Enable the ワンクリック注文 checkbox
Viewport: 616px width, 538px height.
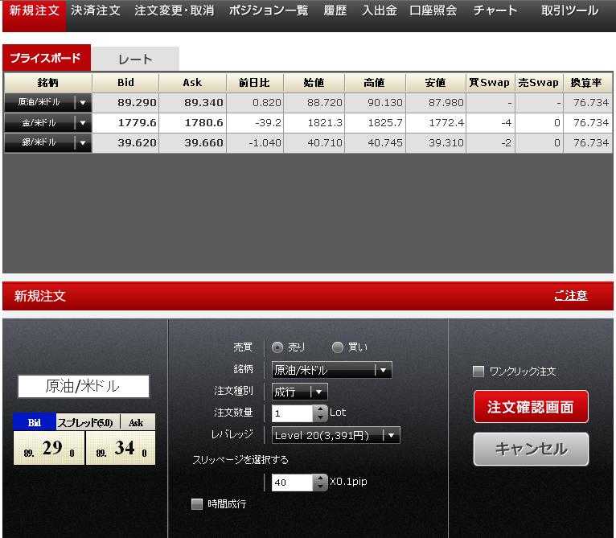[x=478, y=372]
